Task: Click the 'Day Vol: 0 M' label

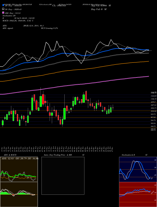Action: (x=99, y=9)
